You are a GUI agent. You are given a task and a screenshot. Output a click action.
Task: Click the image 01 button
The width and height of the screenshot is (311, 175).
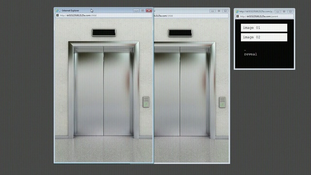point(264,28)
